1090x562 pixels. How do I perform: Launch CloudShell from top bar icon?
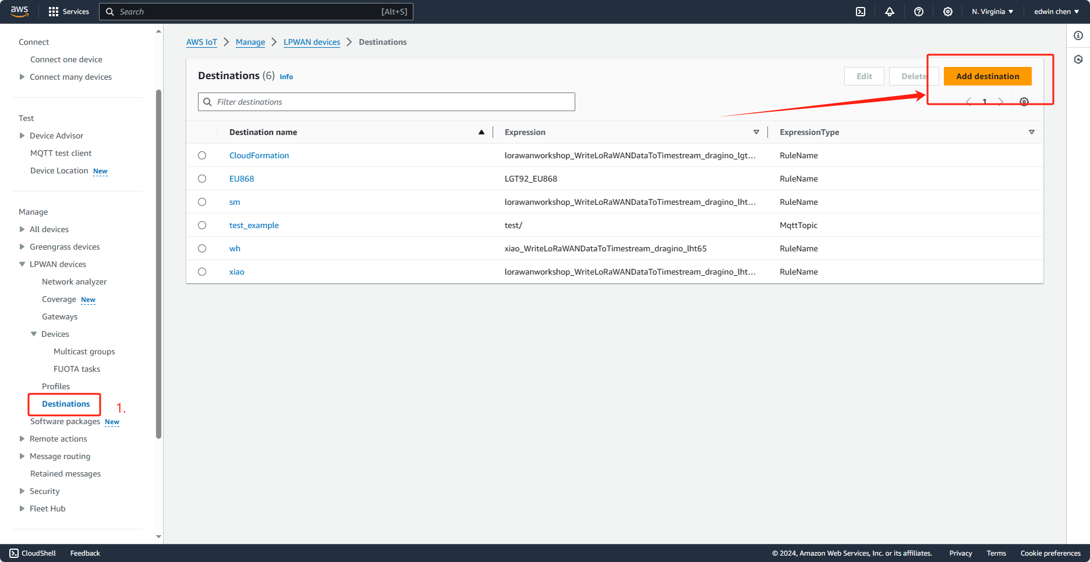[861, 12]
